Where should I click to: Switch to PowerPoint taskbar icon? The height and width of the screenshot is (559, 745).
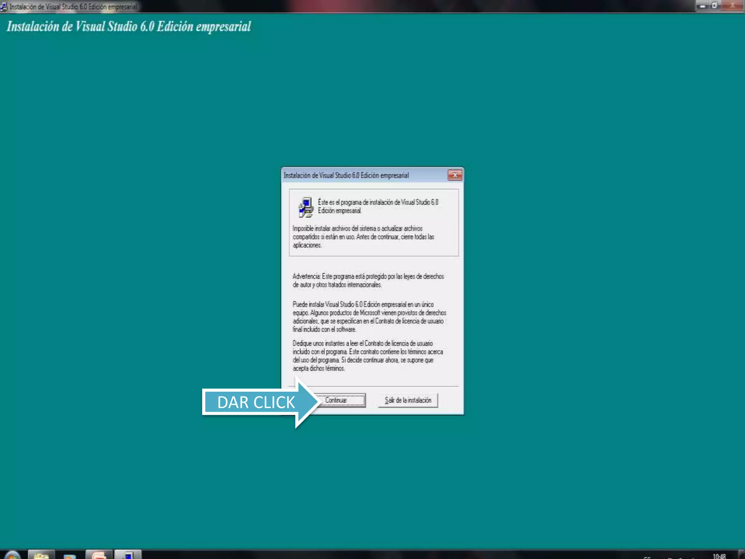point(99,555)
